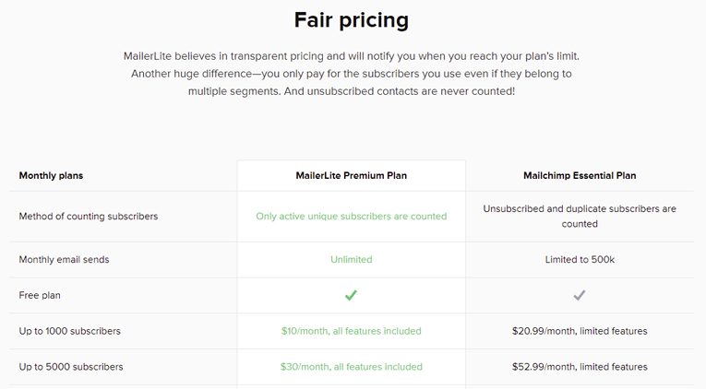Click the MailerLite Premium Plan column header
The width and height of the screenshot is (706, 389).
352,175
